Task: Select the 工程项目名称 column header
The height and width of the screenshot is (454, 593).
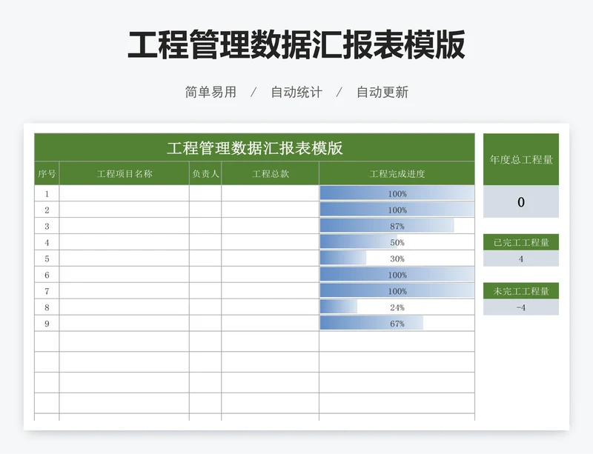Action: [125, 173]
